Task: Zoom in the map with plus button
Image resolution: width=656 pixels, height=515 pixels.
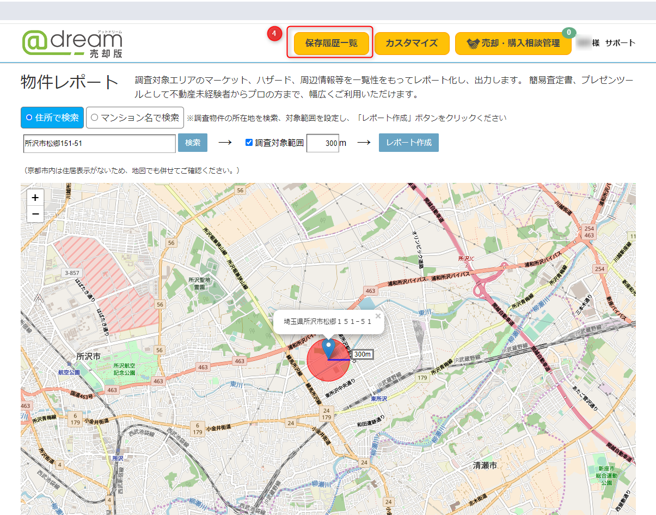Action: (35, 198)
